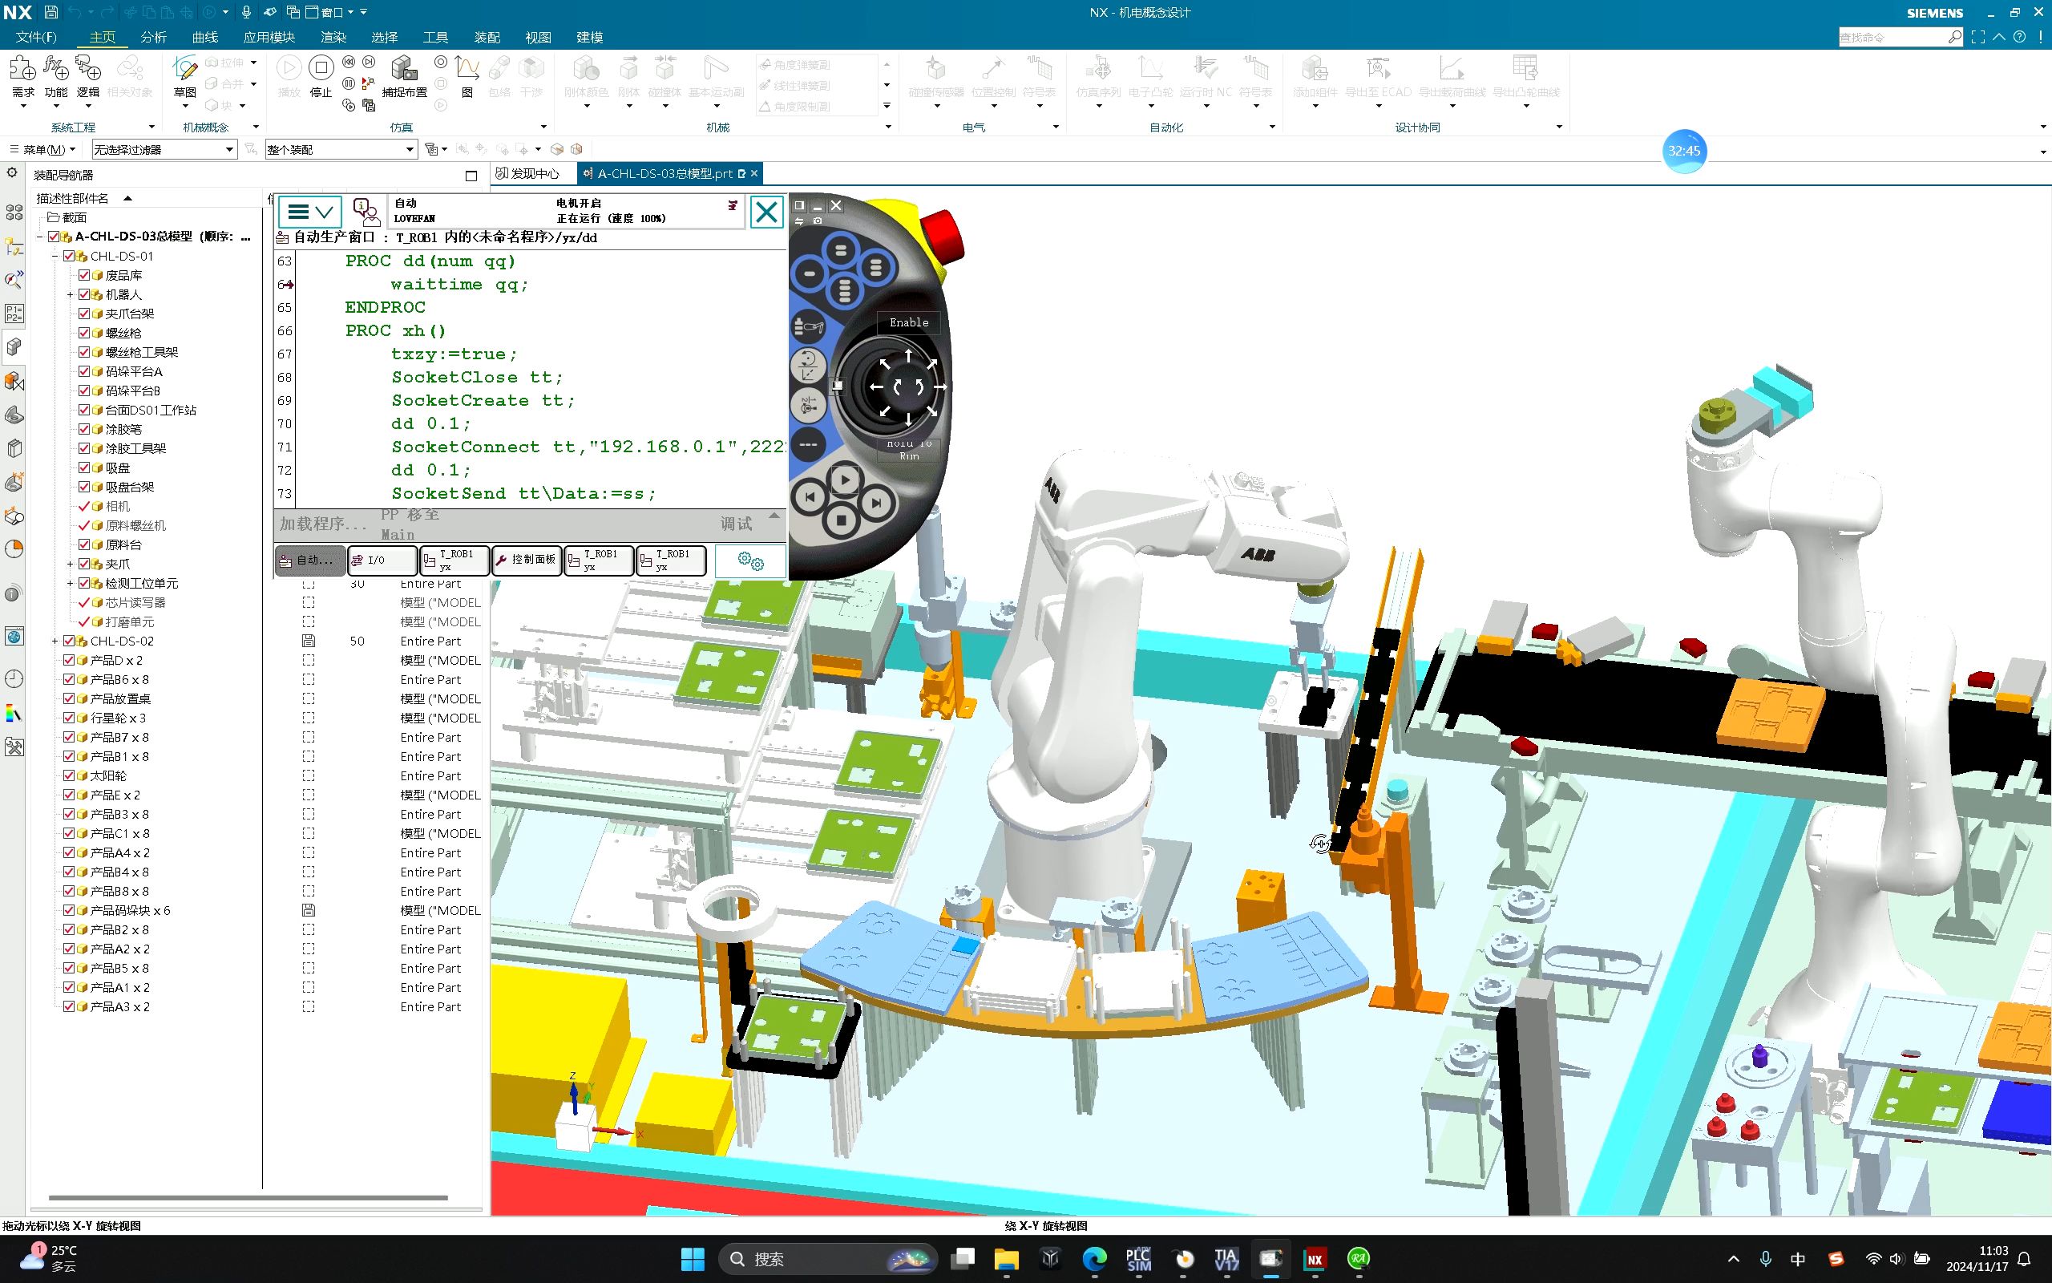Click the pendant quick-set gear icon
2052x1283 pixels.
coord(750,561)
